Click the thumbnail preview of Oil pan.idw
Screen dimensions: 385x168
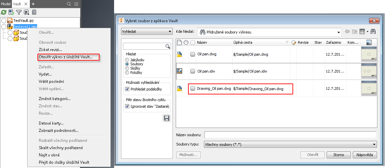[369, 71]
